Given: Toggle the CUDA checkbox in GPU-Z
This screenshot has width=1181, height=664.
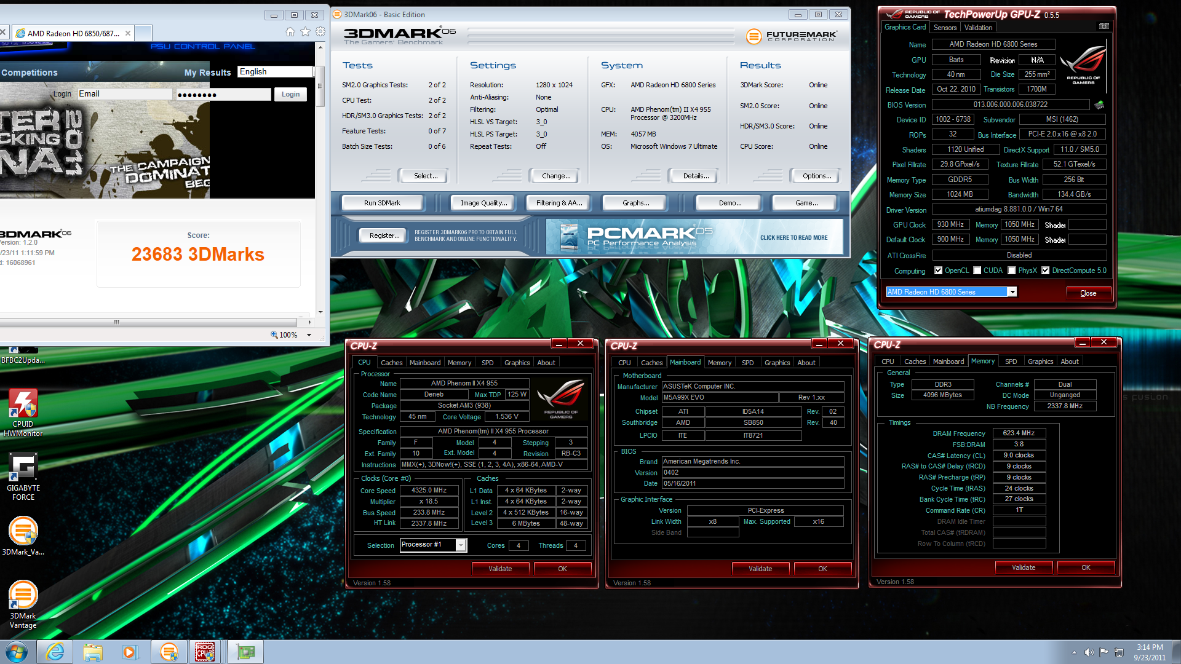Looking at the screenshot, I should tap(977, 271).
